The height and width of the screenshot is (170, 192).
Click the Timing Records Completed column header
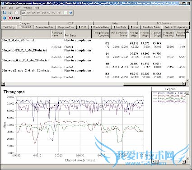101,34
